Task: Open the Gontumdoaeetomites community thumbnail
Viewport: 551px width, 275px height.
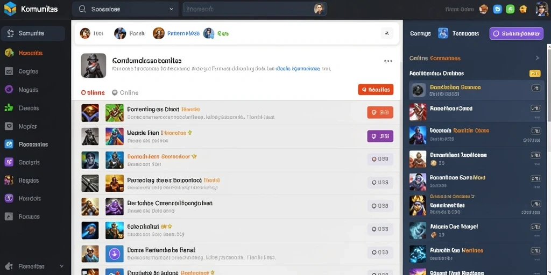Action: (94, 65)
